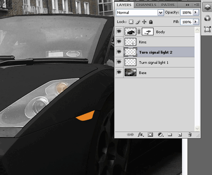Open the Opacity slider arrow
Screen dimensions: 212x175
[196, 12]
